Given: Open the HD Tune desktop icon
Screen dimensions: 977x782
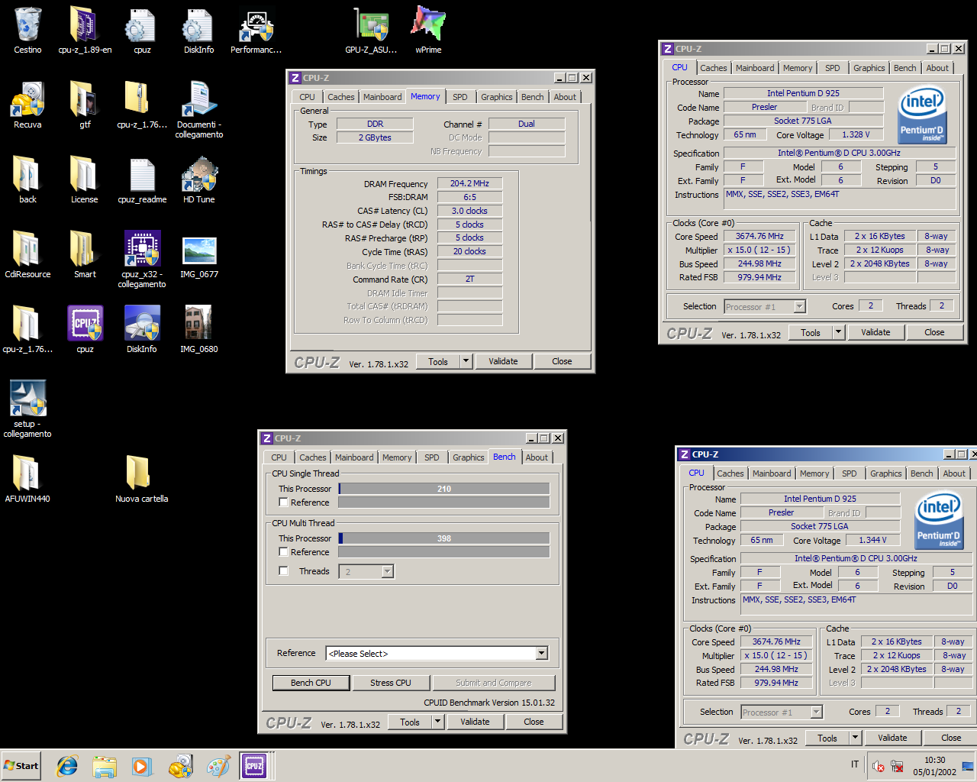Looking at the screenshot, I should (198, 176).
